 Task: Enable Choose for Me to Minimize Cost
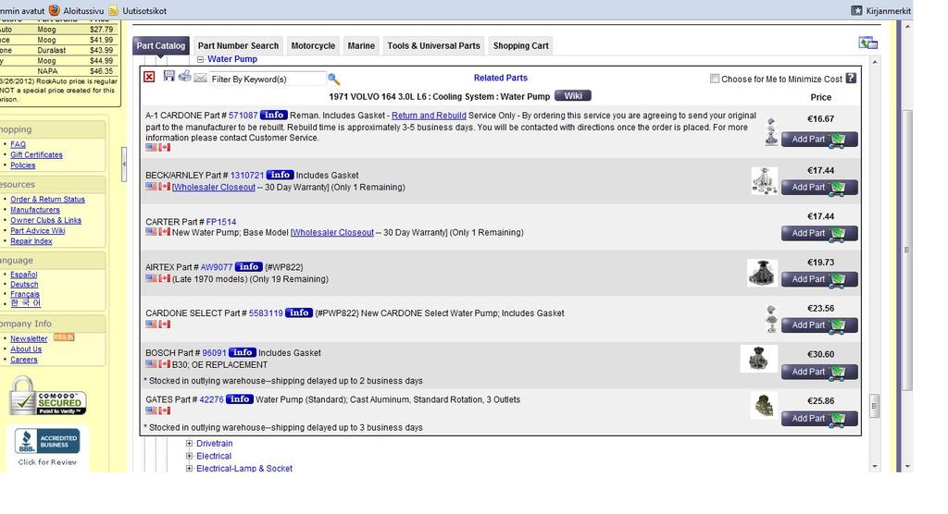coord(715,79)
